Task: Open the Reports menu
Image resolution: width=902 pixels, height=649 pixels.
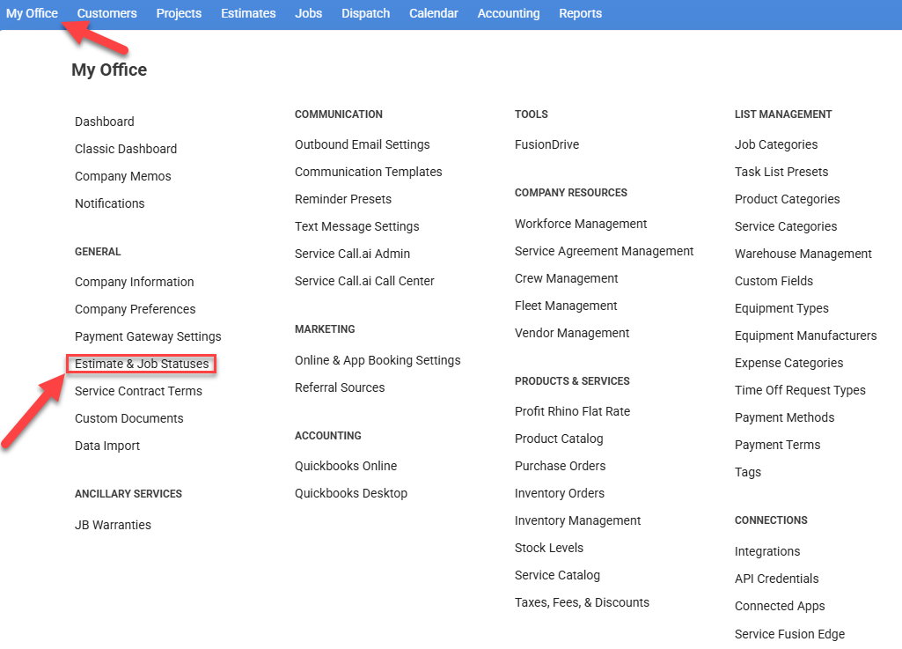Action: 581,13
